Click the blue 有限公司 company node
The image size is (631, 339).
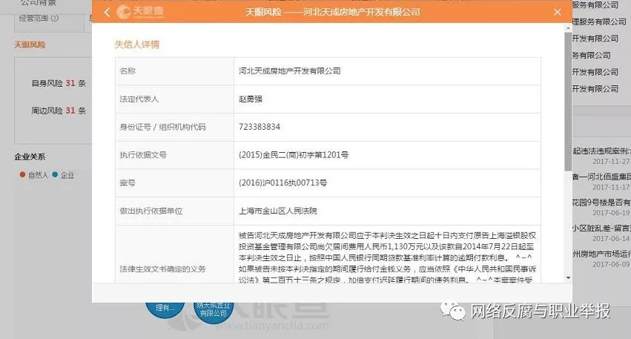214,311
